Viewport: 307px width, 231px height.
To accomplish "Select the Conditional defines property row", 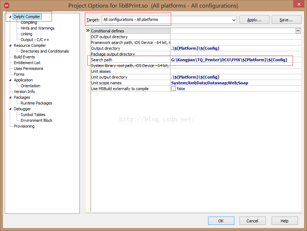I will [x=130, y=31].
